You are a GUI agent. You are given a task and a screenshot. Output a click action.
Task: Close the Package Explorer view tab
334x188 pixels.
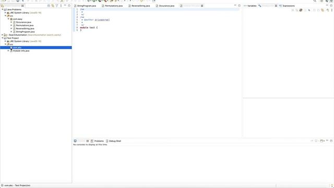(22, 6)
